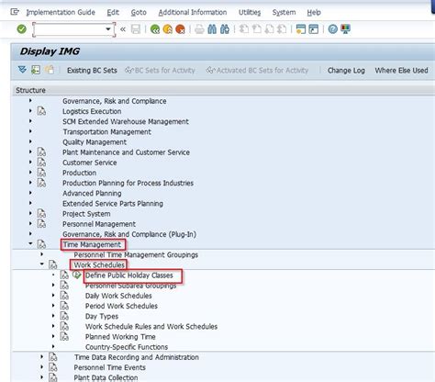Screen dimensions: 435x382
Task: Open the documentation icon beside Day Types
Action: pyautogui.click(x=64, y=316)
